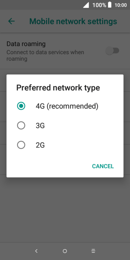The height and width of the screenshot is (260, 130).
Task: Dismiss the dialog with CANCEL
Action: [103, 166]
